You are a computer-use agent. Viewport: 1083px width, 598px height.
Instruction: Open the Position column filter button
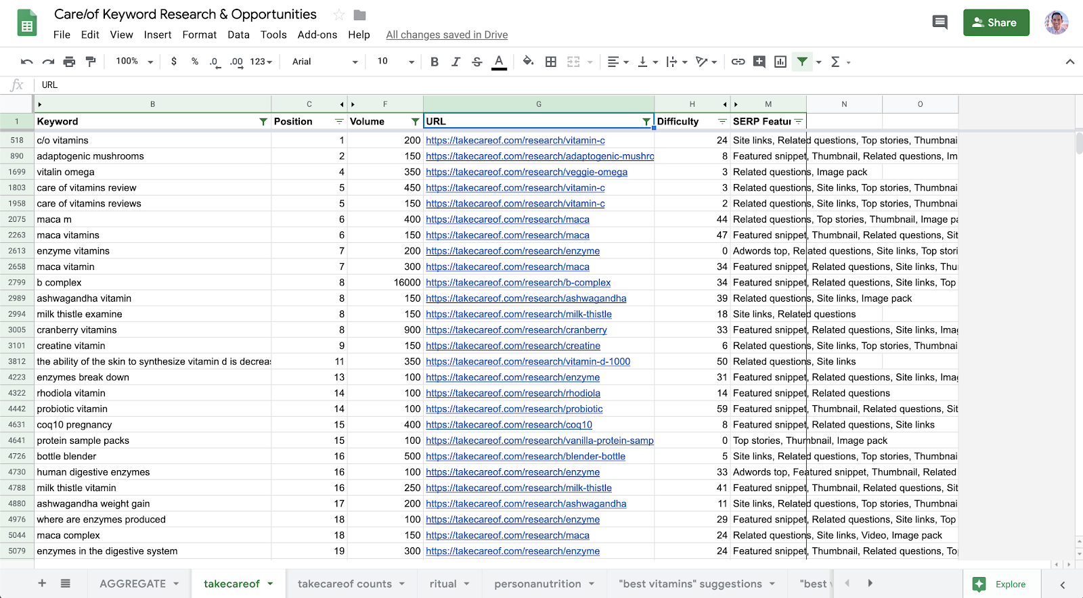339,122
